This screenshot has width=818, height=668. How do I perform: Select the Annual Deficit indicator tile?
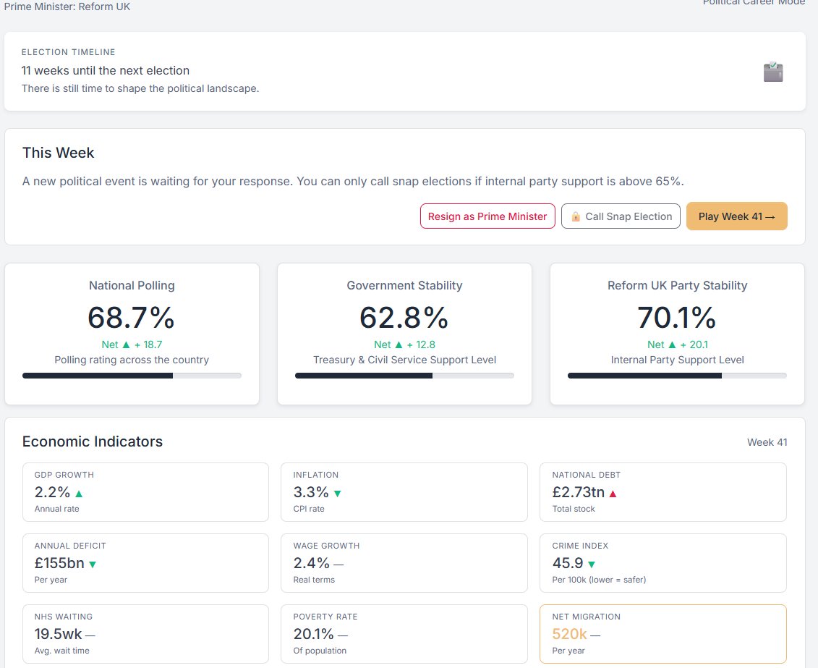tap(145, 563)
